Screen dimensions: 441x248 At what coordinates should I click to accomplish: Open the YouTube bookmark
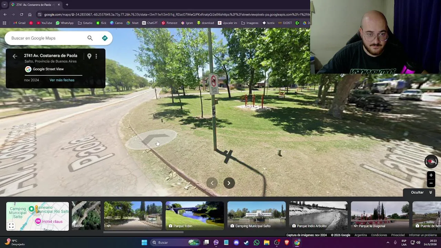tap(44, 23)
